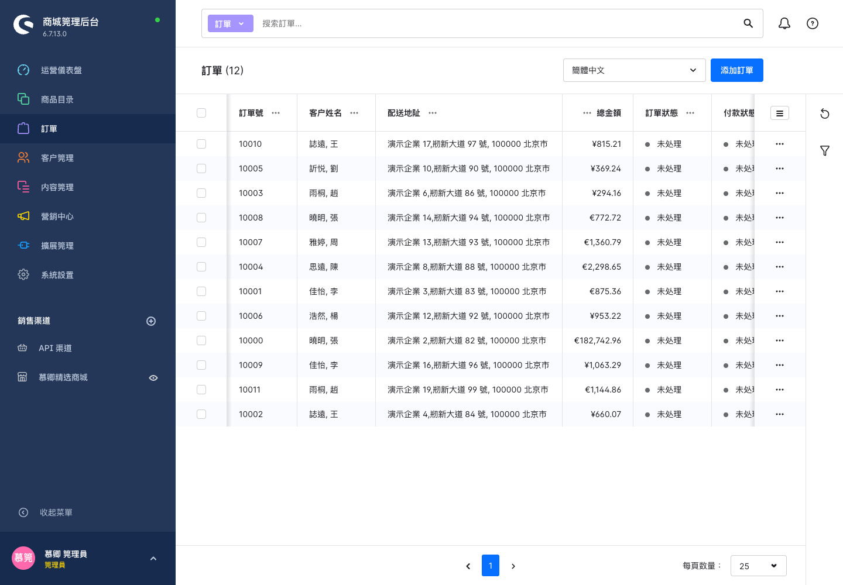Click order number 10006
The height and width of the screenshot is (585, 843).
click(x=251, y=316)
